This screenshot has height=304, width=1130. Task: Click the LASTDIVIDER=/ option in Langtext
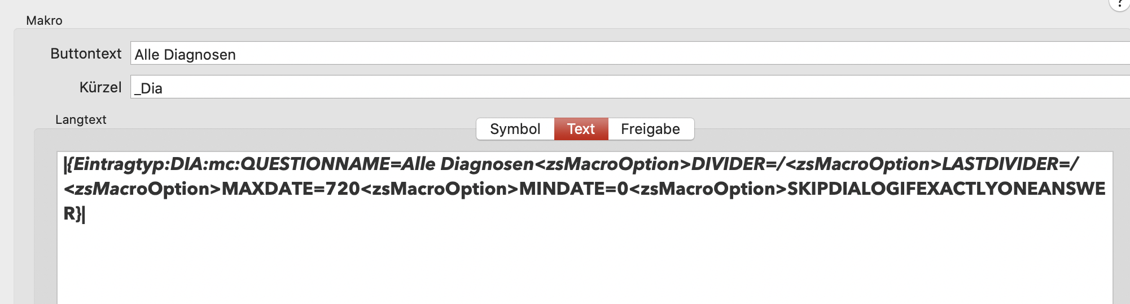point(1010,164)
